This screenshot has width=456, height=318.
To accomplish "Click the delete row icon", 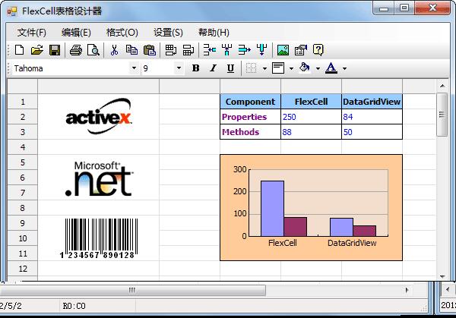I will tap(244, 50).
